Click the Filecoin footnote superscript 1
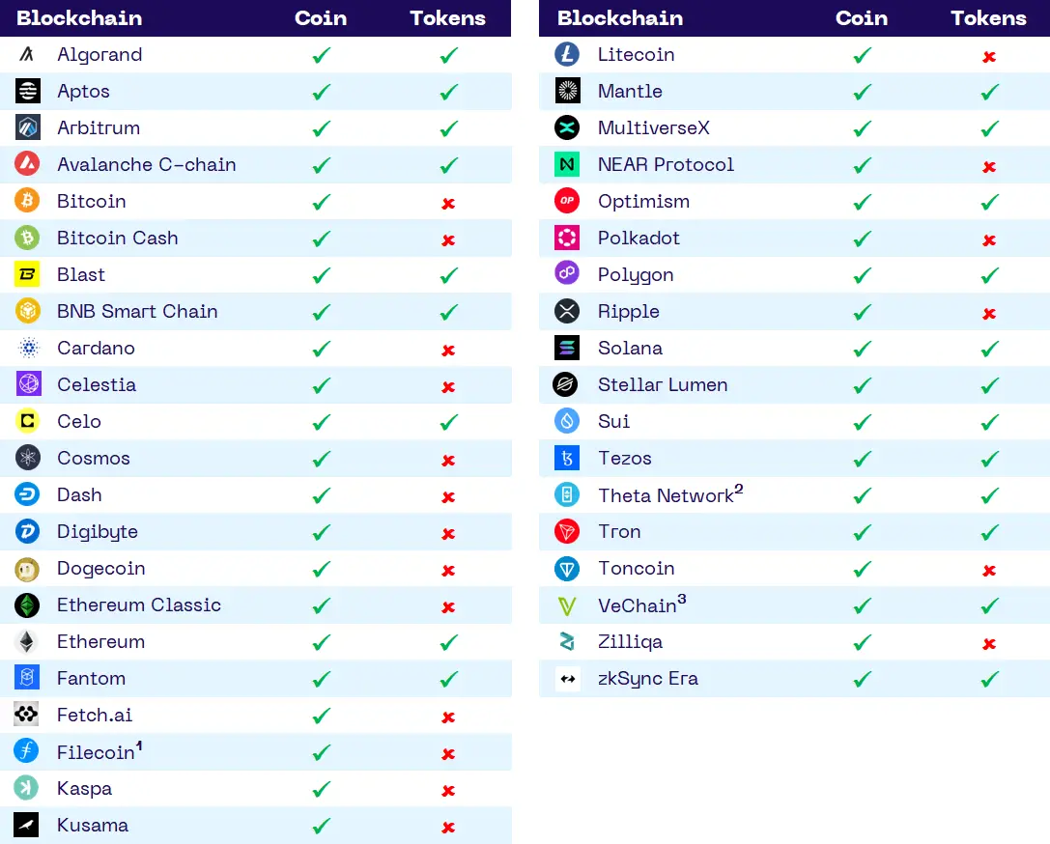 pos(139,745)
